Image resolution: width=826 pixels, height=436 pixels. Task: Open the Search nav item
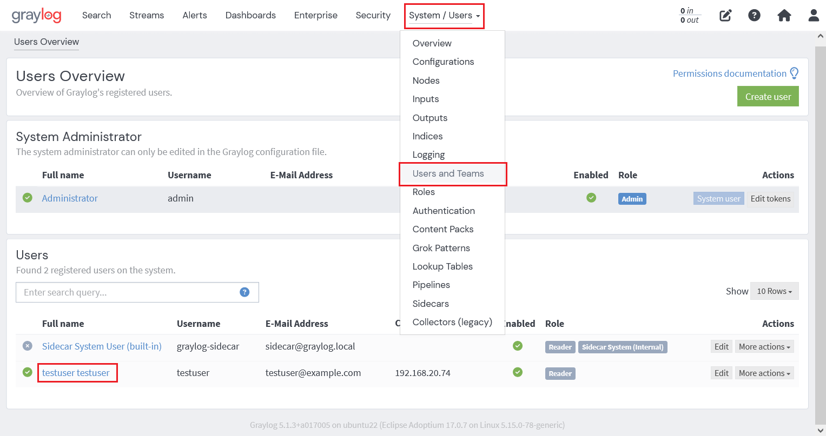point(96,15)
